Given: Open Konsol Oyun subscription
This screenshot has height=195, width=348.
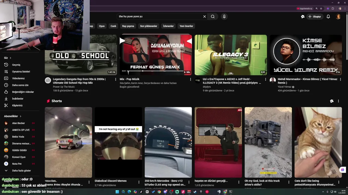Looking at the screenshot, I should pos(20,157).
